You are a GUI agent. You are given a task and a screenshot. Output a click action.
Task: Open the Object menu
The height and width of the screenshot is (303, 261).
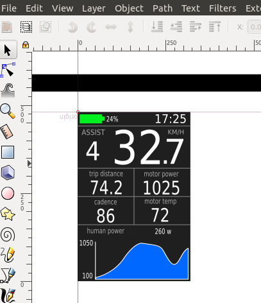[129, 8]
